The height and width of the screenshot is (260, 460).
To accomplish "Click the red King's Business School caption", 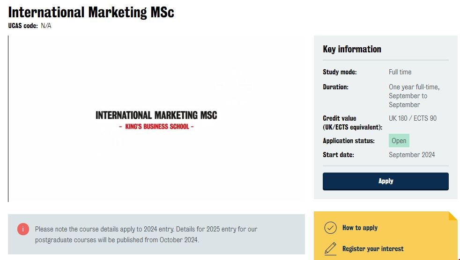I will [x=156, y=127].
